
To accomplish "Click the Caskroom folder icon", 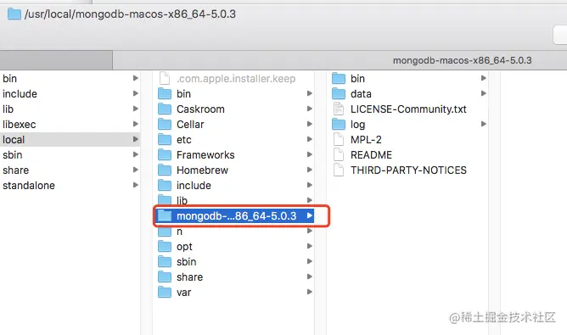I will (x=165, y=109).
